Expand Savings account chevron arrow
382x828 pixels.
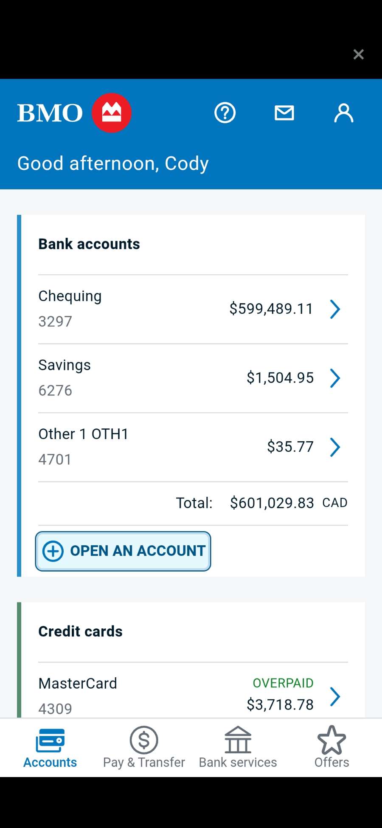tap(335, 378)
